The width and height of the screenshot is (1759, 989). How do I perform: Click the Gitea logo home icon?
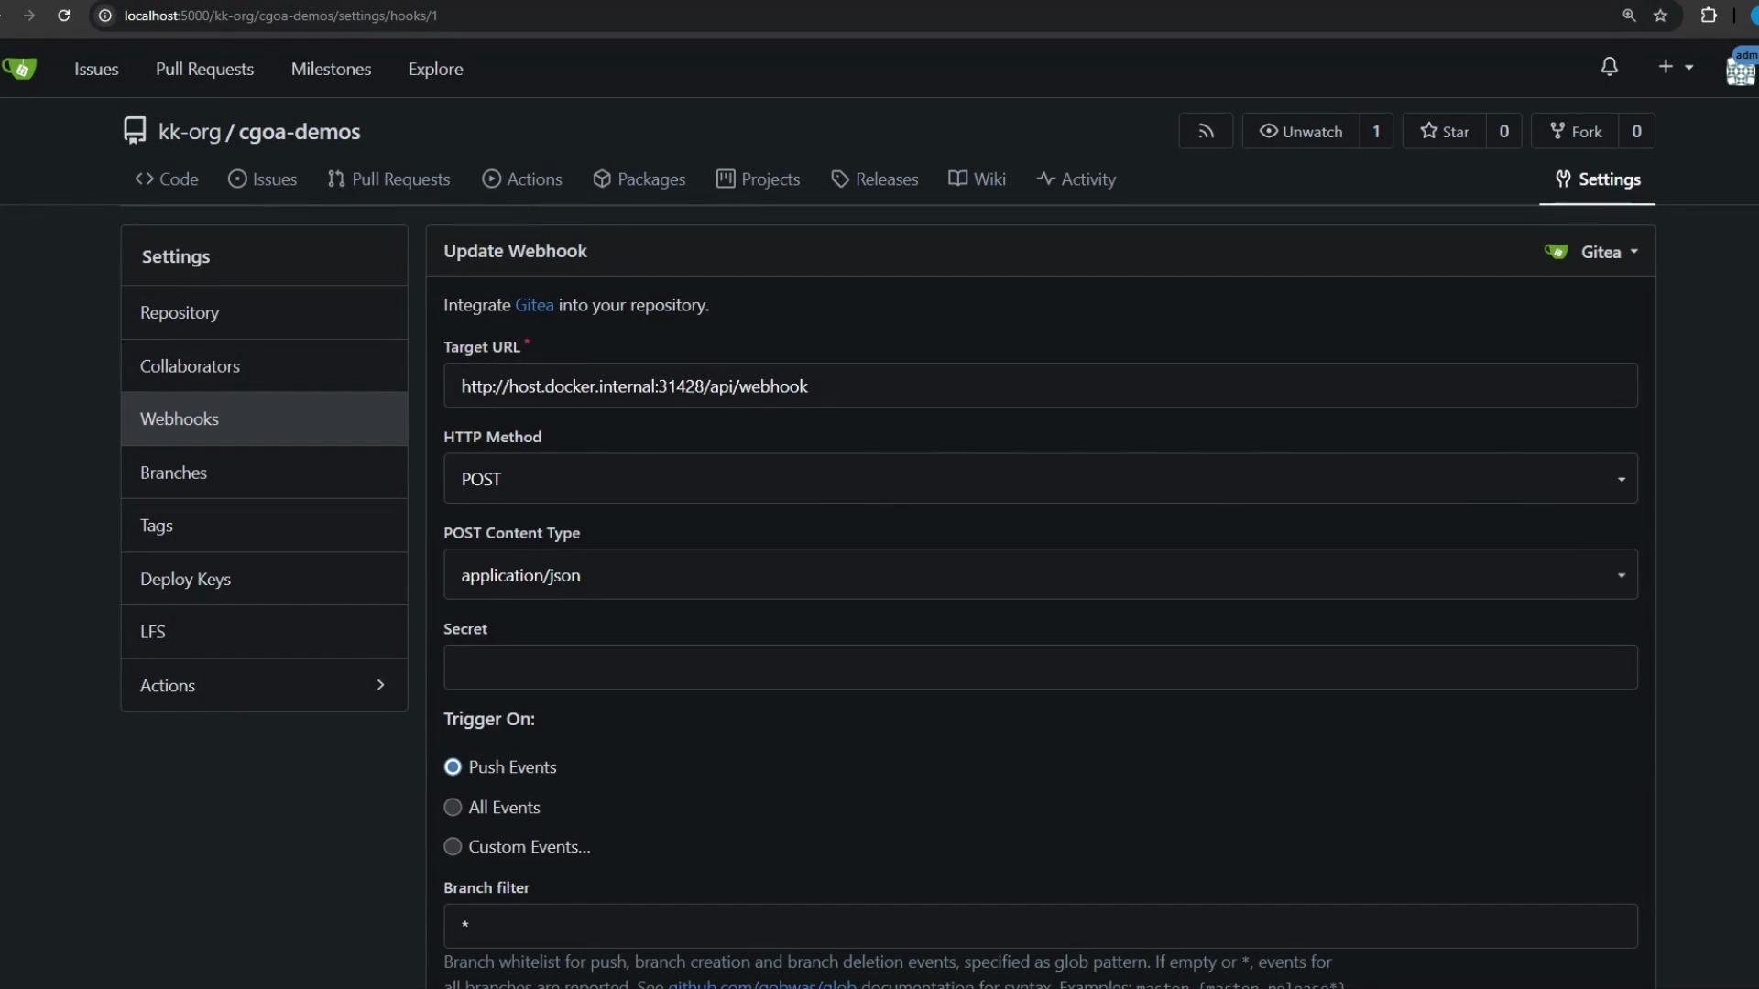click(x=19, y=69)
